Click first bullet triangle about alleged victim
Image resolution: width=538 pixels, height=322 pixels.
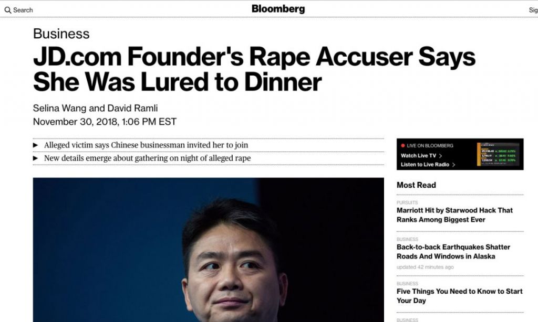point(36,145)
